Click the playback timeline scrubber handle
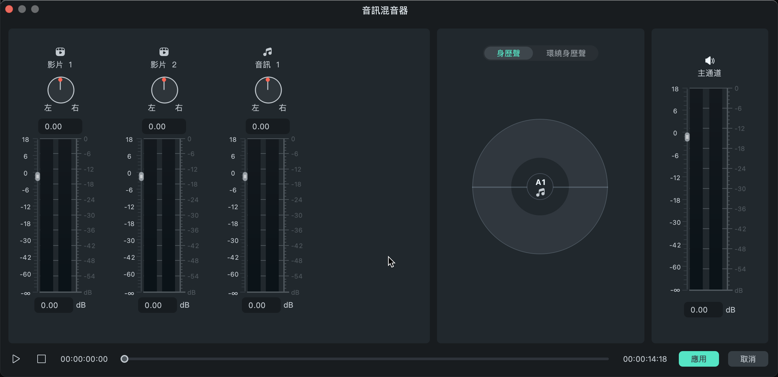The height and width of the screenshot is (377, 778). point(124,359)
